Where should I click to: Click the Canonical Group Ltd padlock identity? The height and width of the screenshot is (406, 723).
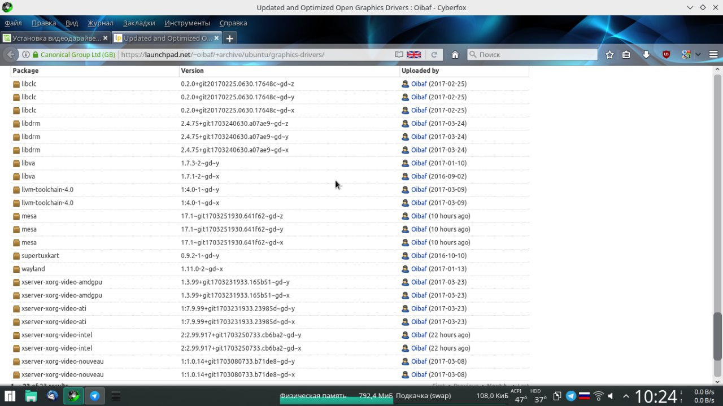point(74,55)
